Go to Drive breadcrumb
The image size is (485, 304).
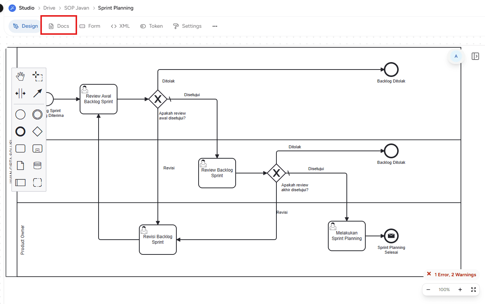tap(49, 8)
